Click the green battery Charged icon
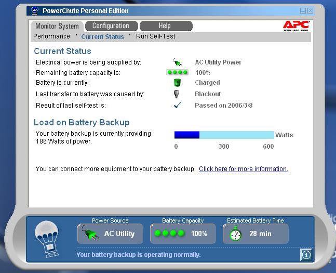The height and width of the screenshot is (273, 336). pos(177,83)
